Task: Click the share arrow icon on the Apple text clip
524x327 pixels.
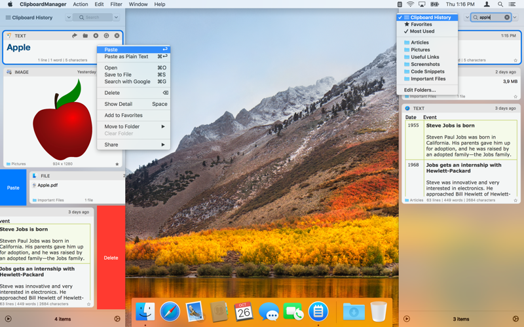Action: pyautogui.click(x=74, y=36)
